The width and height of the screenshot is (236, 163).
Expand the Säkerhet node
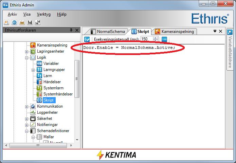tap(26, 119)
